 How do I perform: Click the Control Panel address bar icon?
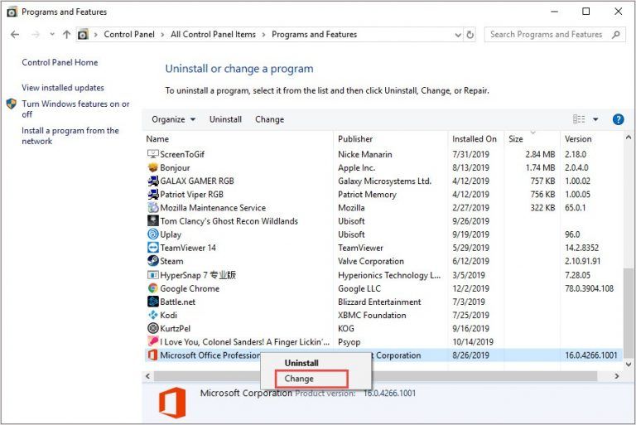[83, 35]
